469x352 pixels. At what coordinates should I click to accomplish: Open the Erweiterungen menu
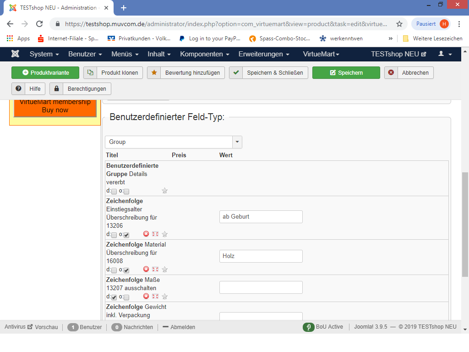click(264, 54)
